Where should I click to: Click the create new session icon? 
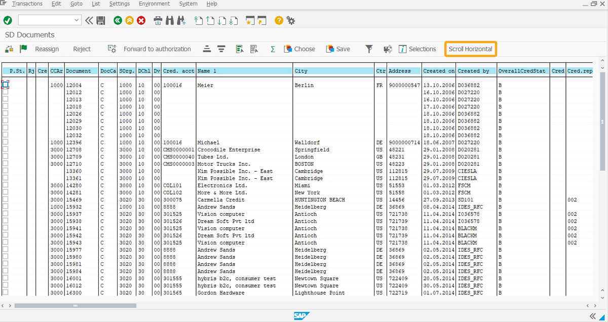coord(250,20)
